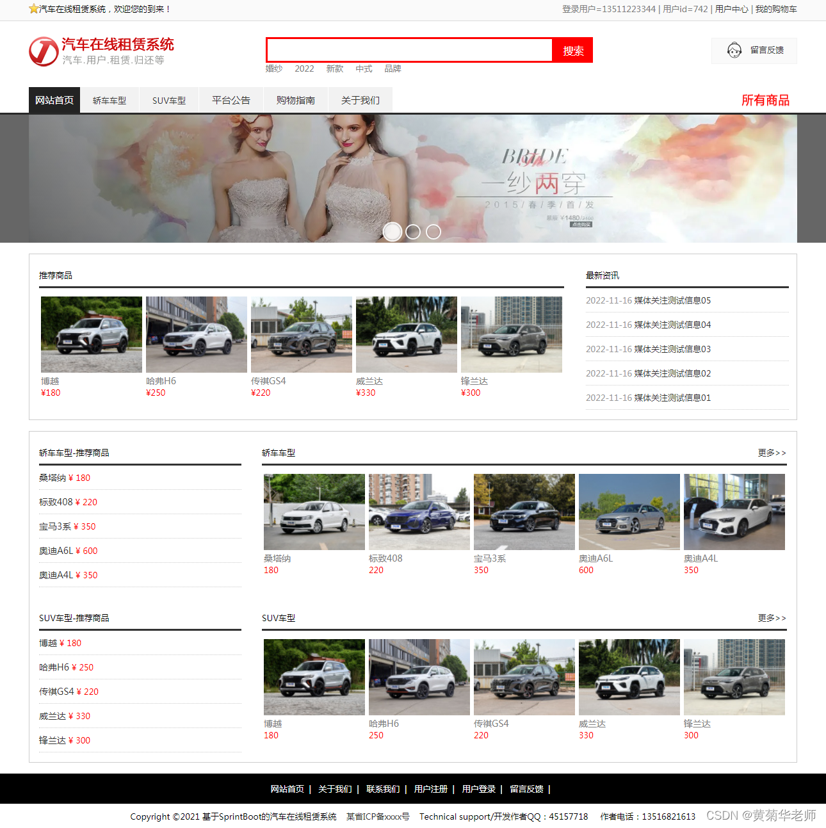Open the 购物指南 menu item

296,100
